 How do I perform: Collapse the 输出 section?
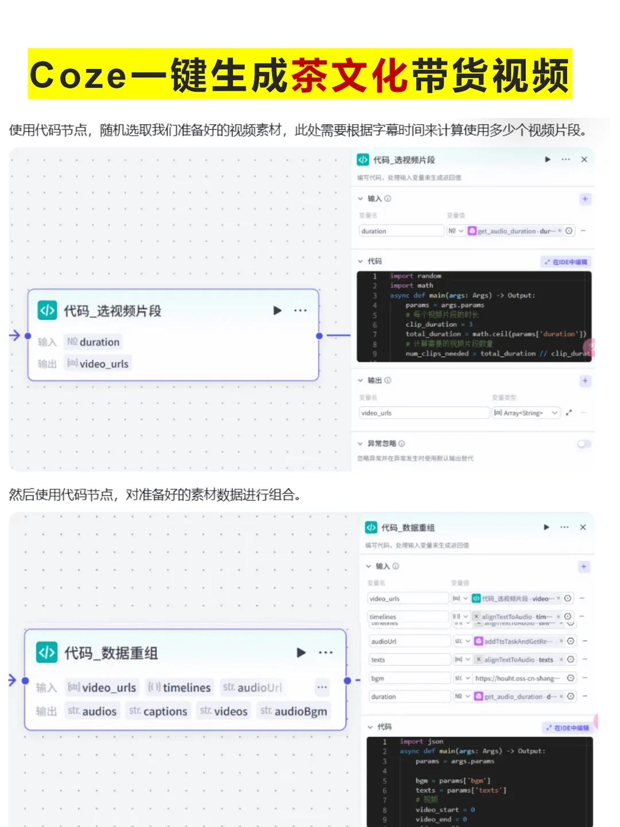pyautogui.click(x=361, y=381)
